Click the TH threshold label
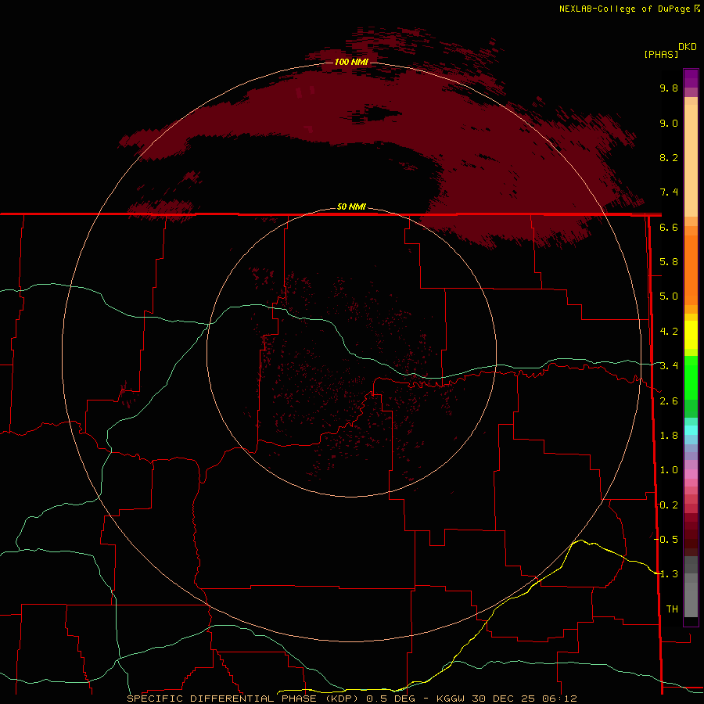 pos(672,609)
